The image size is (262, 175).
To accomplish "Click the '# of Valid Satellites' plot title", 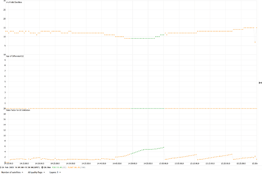I will (x=14, y=2).
